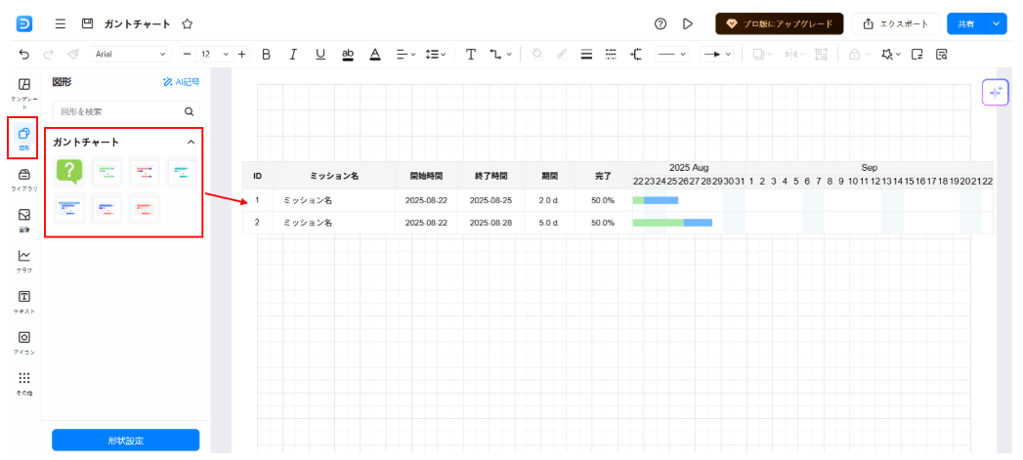This screenshot has height=460, width=1023.
Task: Click the group shapes icon
Action: (821, 55)
